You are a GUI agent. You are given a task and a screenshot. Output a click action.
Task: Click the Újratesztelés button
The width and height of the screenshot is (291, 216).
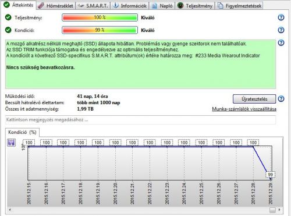click(x=254, y=99)
